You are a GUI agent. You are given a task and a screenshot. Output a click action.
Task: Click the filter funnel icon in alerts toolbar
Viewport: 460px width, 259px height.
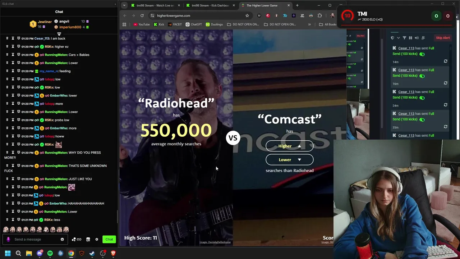[x=404, y=38]
